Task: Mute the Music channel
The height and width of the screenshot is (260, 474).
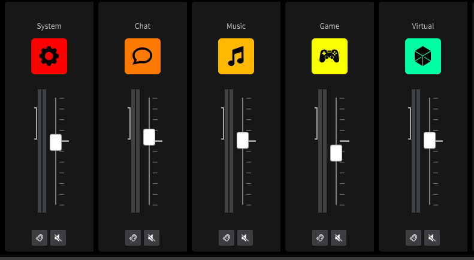Action: (245, 238)
